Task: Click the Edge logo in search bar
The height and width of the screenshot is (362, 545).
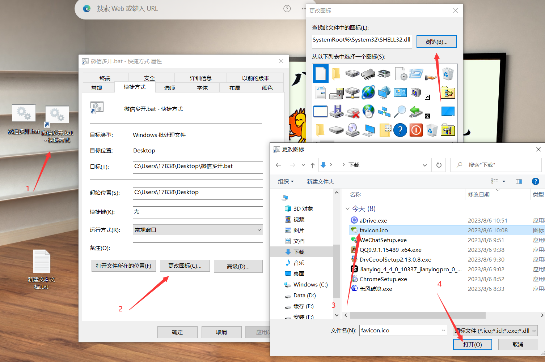Action: point(87,9)
